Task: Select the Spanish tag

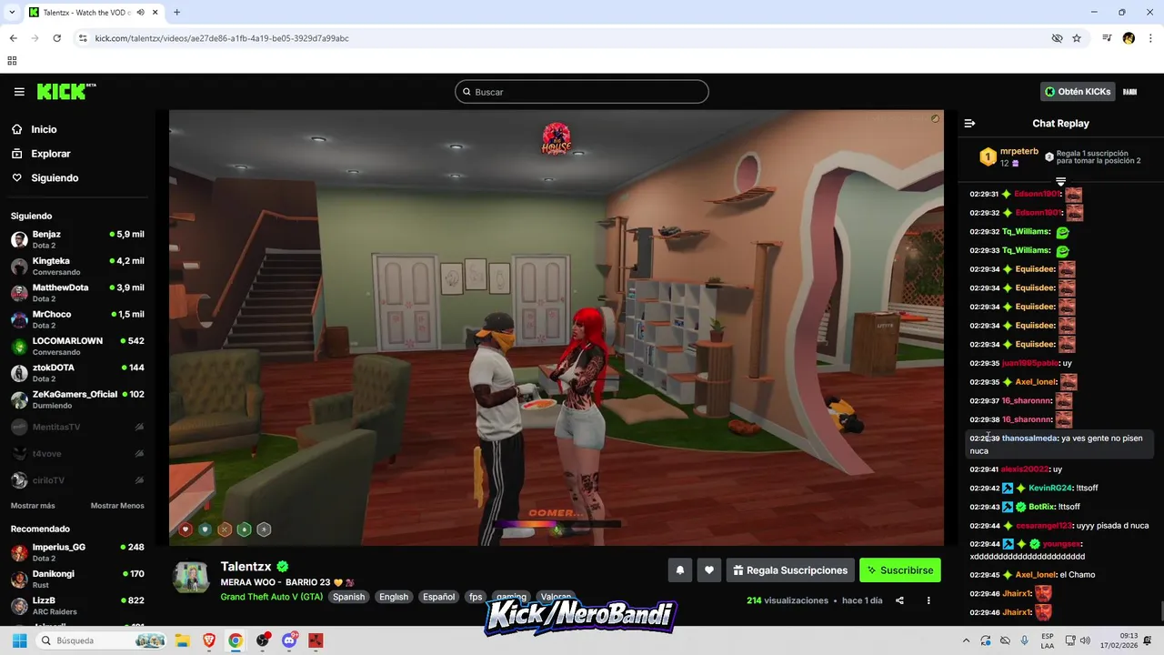Action: pos(348,597)
